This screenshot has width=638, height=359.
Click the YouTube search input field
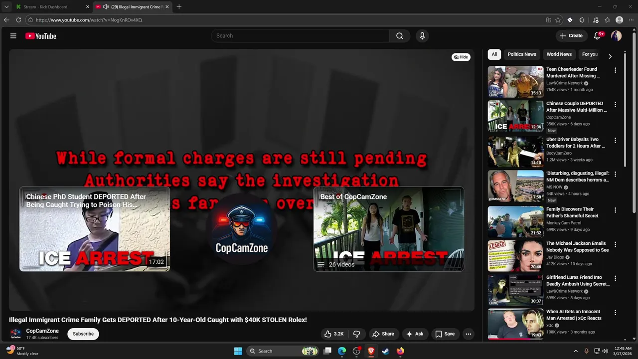[x=300, y=36]
